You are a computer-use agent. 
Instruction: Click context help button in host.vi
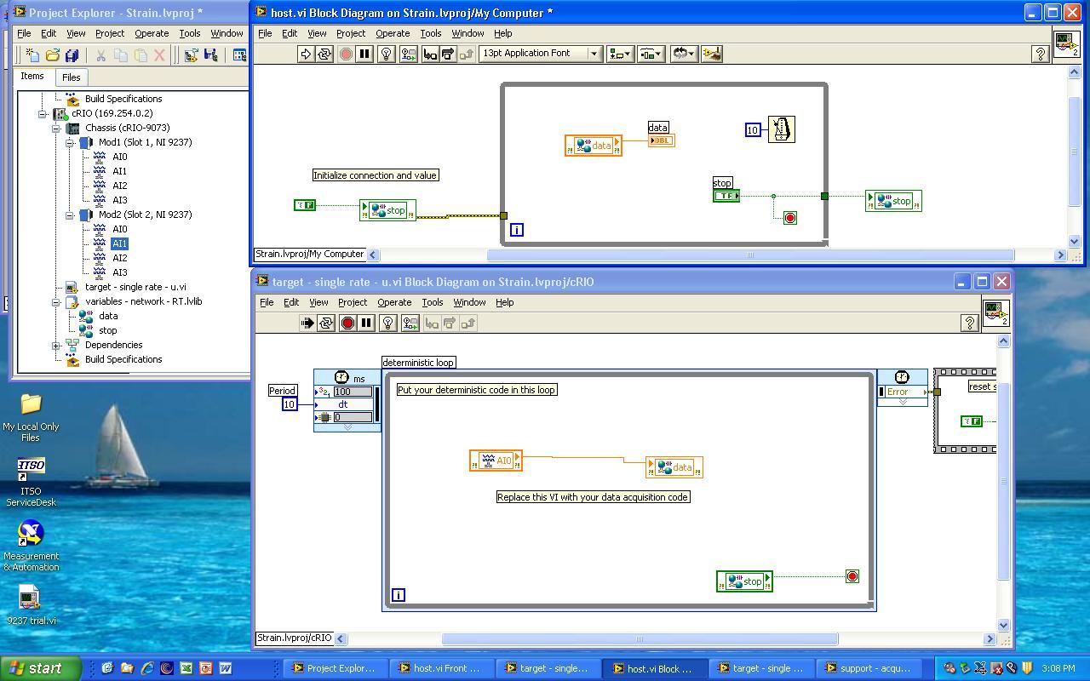[x=1040, y=54]
